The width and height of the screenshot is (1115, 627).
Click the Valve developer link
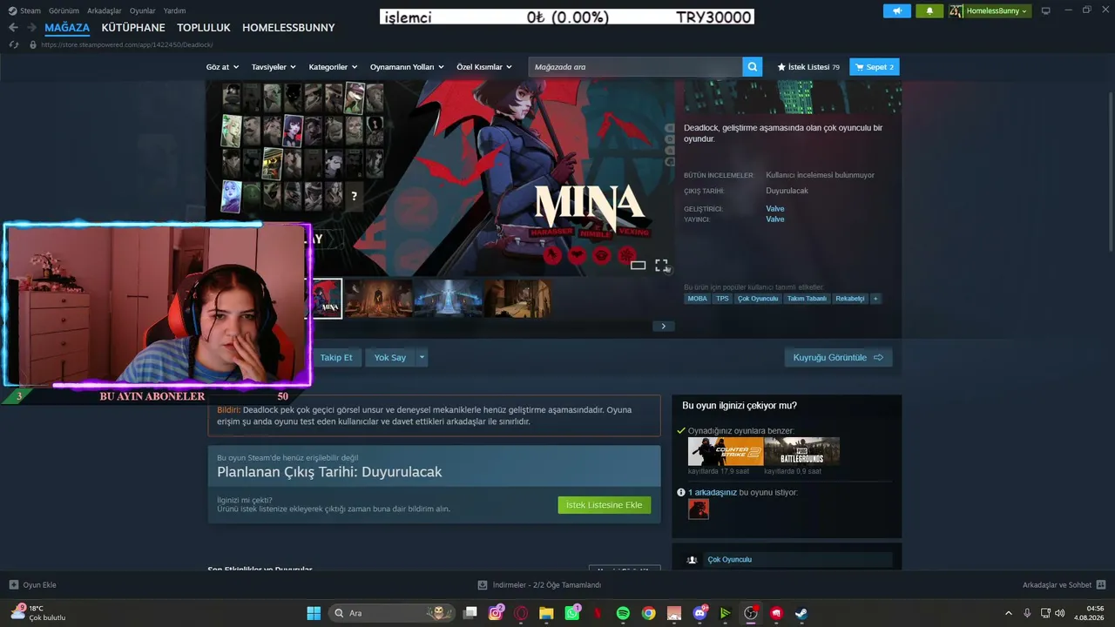(x=775, y=209)
